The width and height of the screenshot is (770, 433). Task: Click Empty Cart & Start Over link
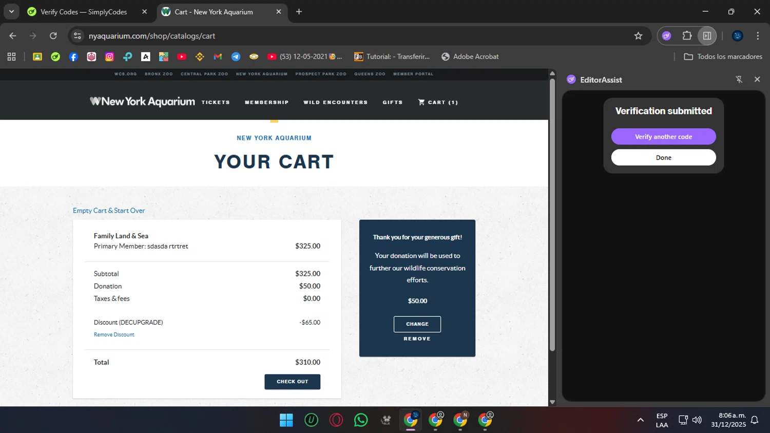[x=109, y=211]
